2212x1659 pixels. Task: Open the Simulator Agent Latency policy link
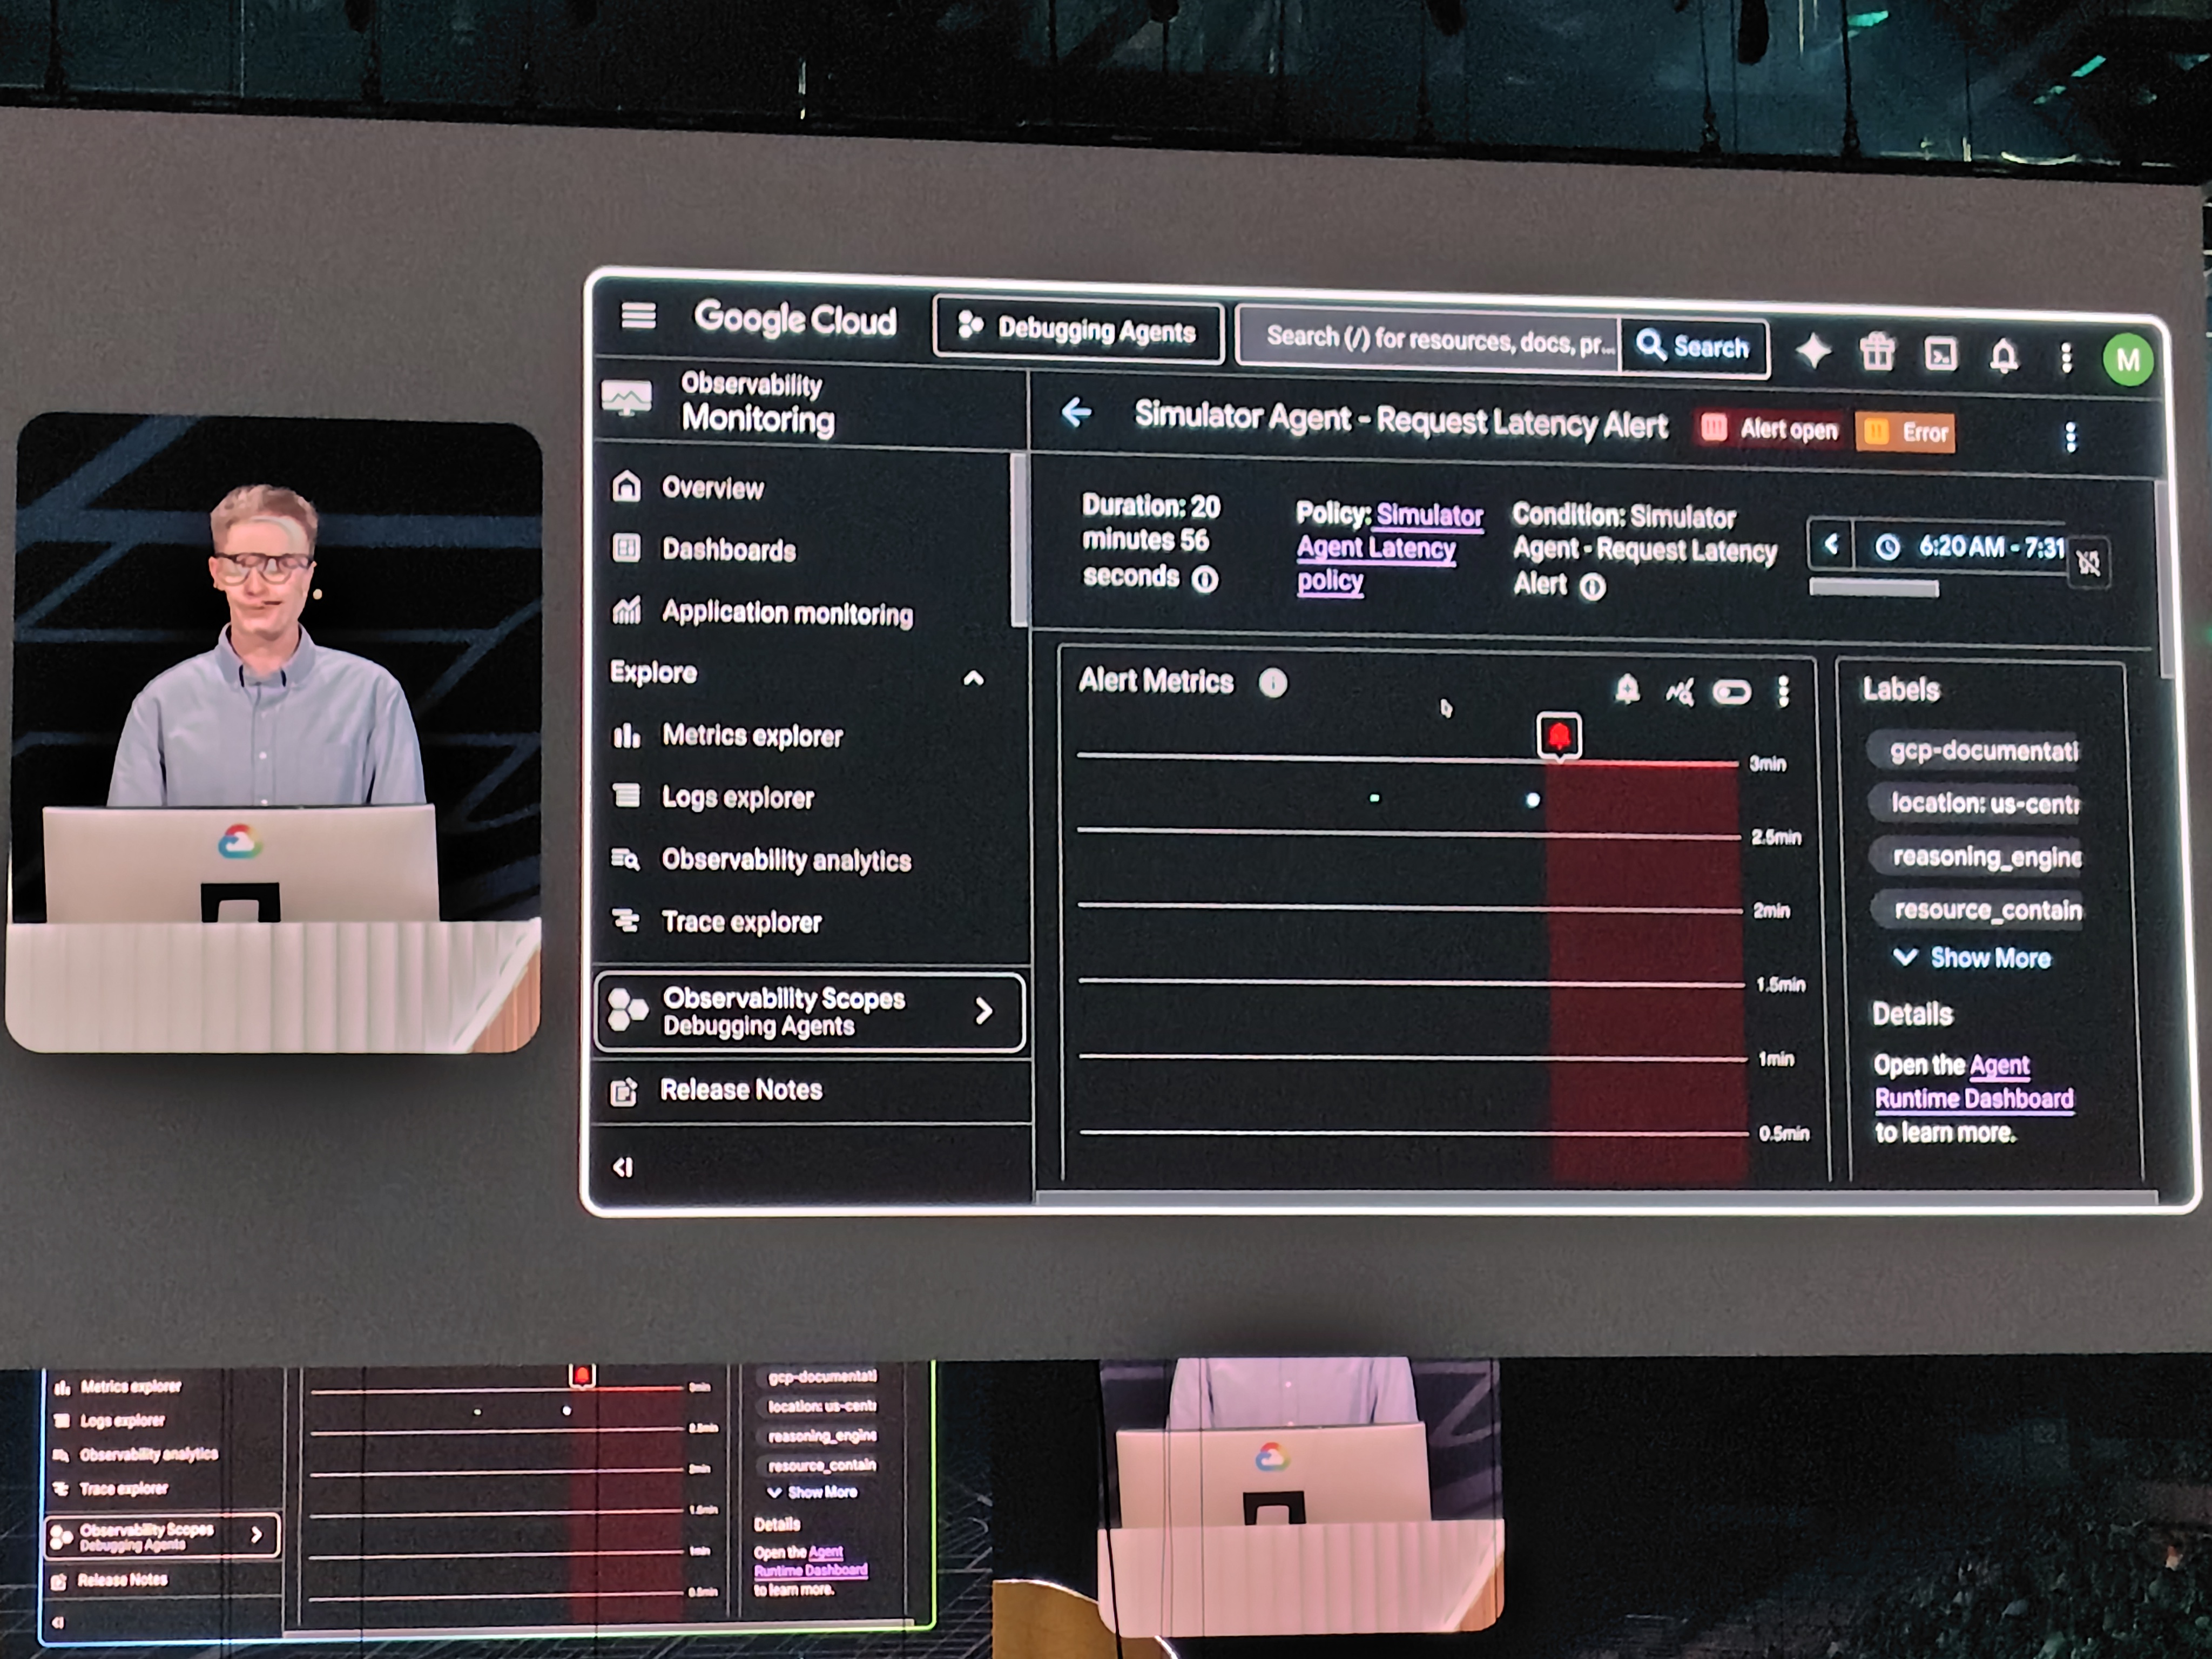(x=1376, y=548)
